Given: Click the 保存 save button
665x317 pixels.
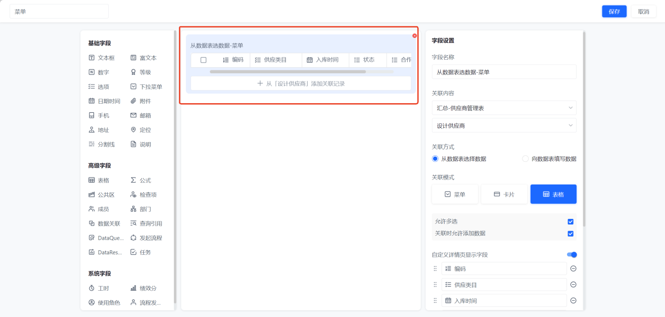Looking at the screenshot, I should 614,12.
